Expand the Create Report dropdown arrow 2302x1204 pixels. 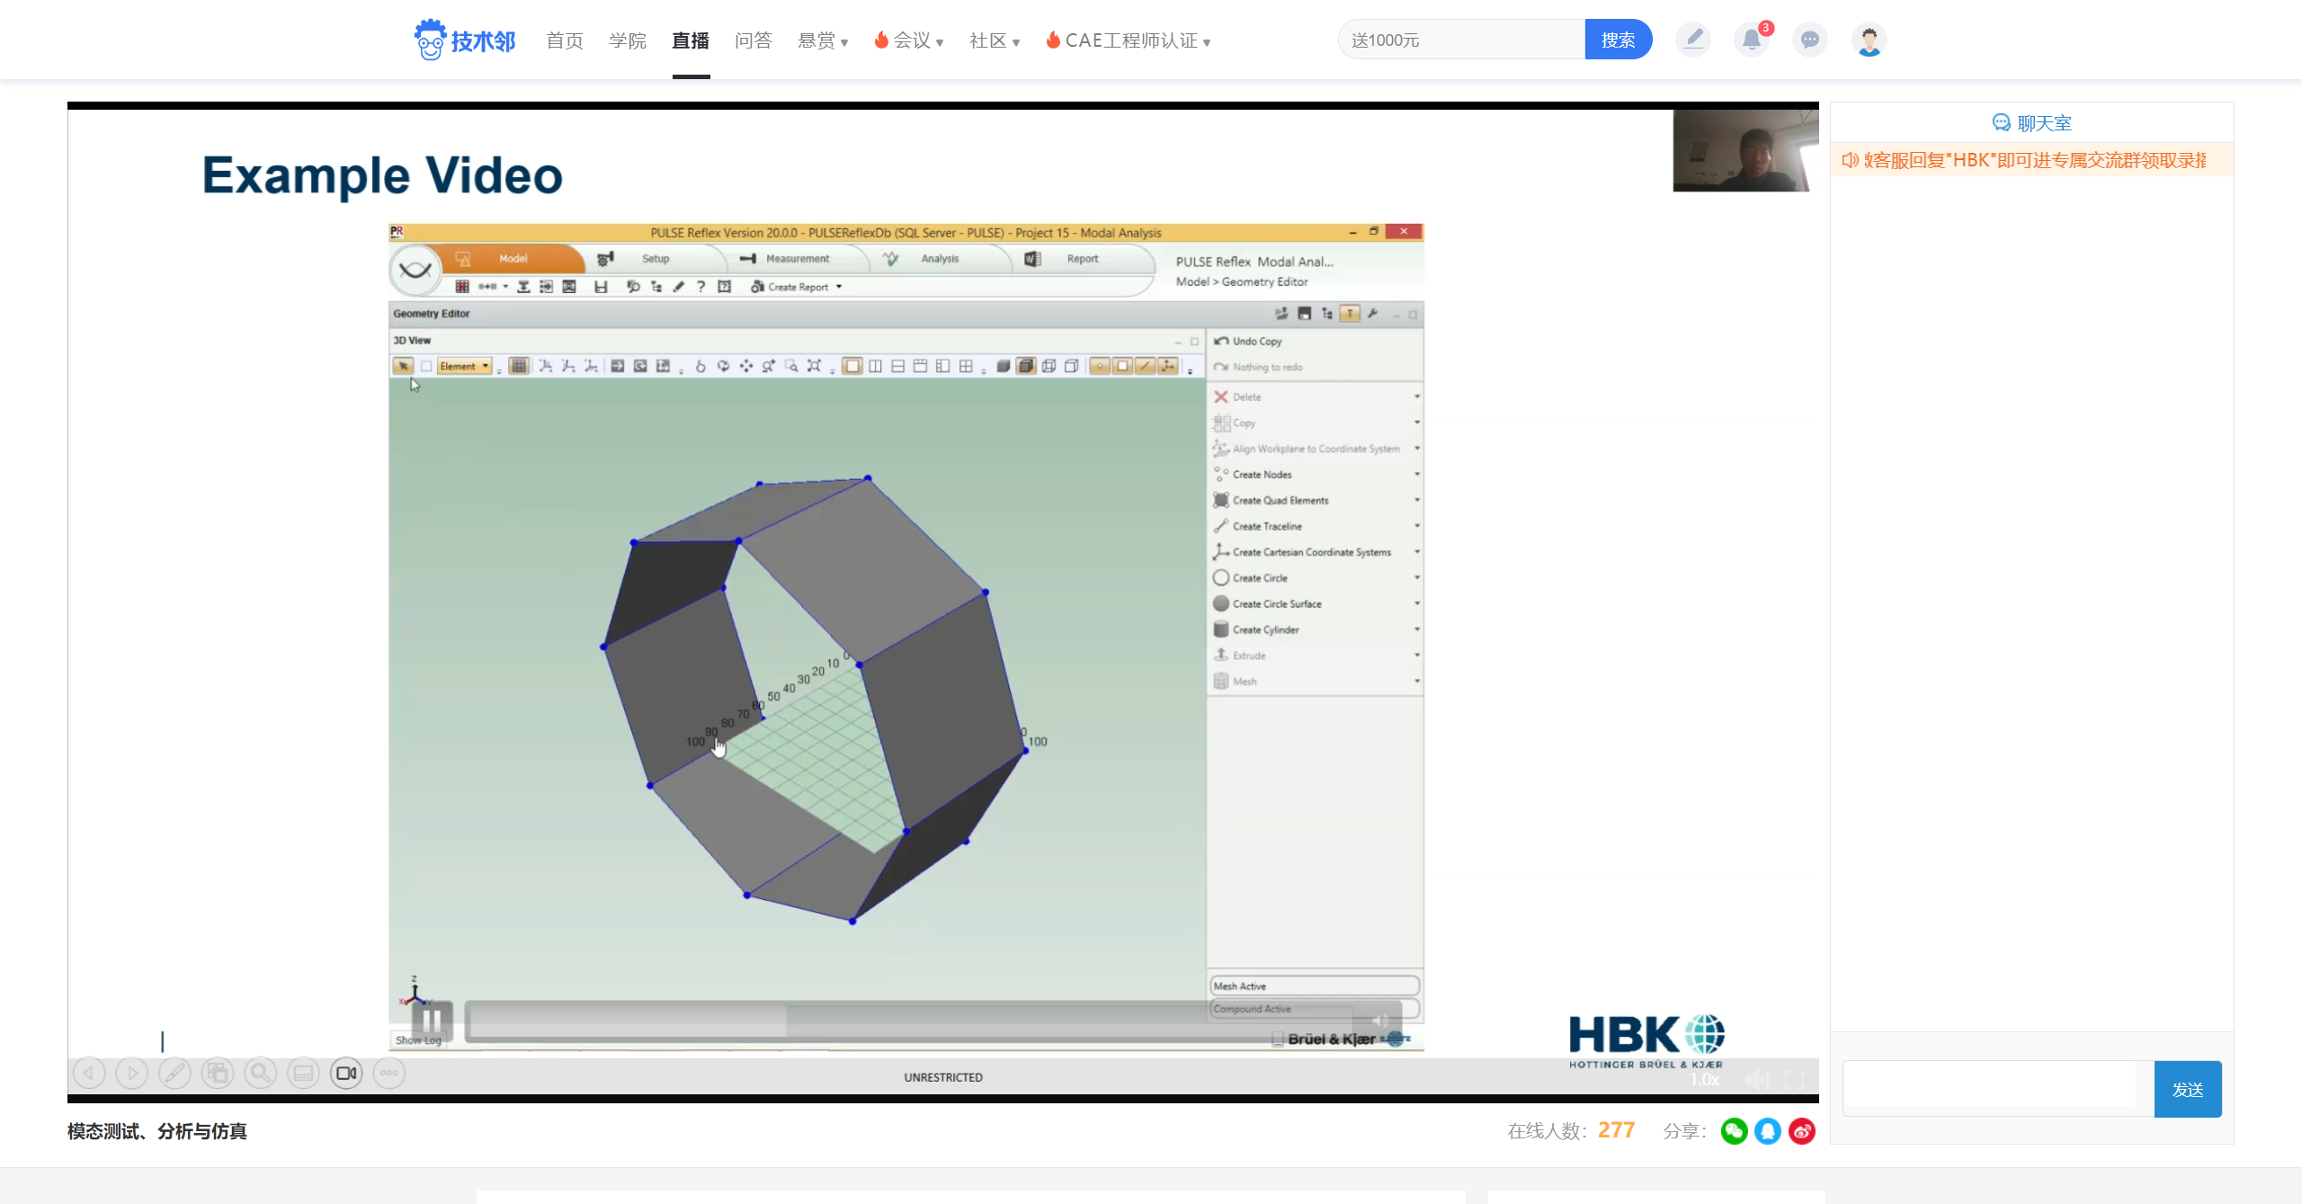point(839,287)
